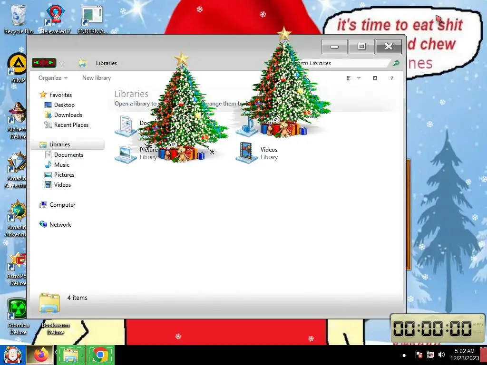Open more view options dropdown arrow
Viewport: 487px width, 365px height.
(x=359, y=78)
